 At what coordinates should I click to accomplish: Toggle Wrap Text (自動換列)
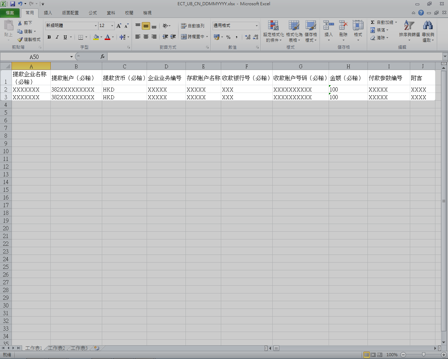[x=192, y=26]
